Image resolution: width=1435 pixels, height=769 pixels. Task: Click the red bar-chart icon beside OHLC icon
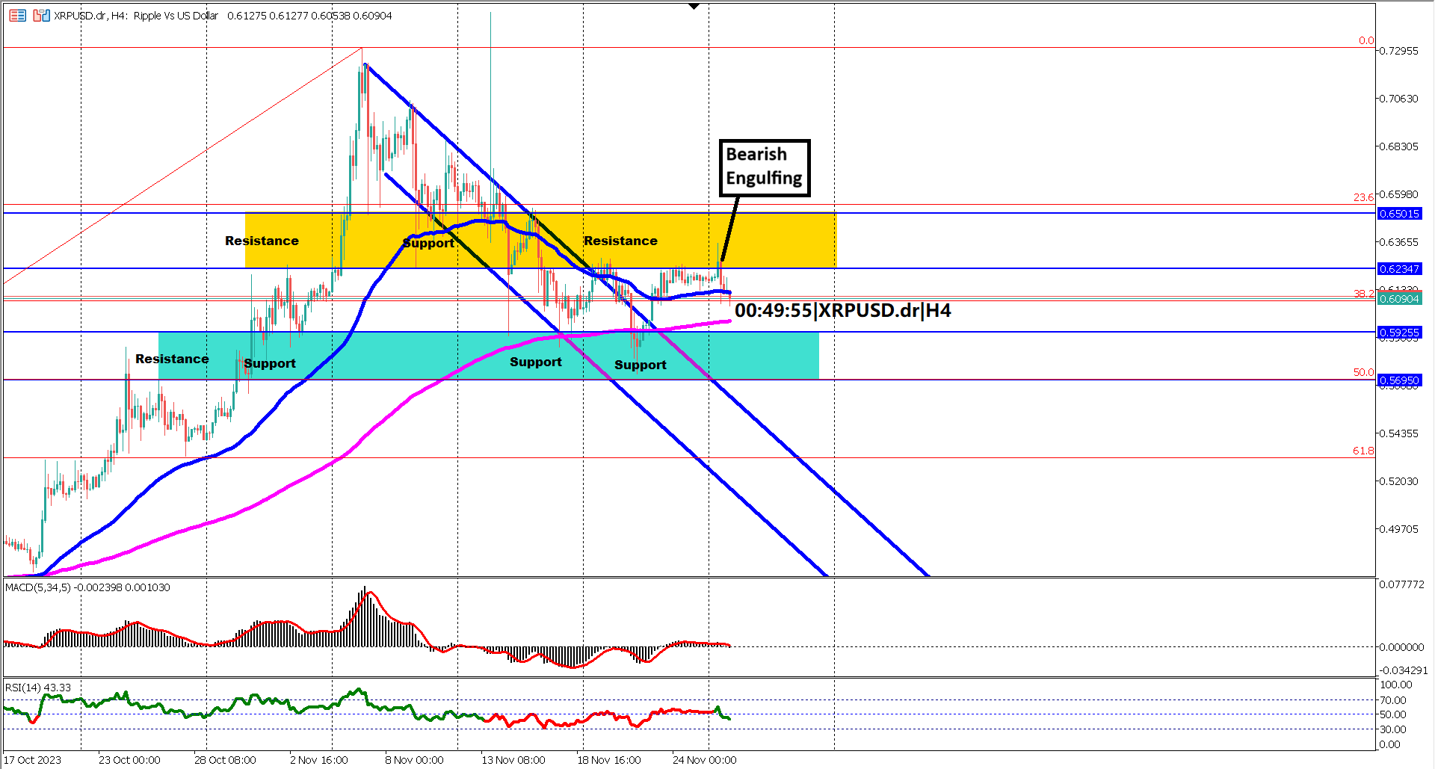point(36,15)
